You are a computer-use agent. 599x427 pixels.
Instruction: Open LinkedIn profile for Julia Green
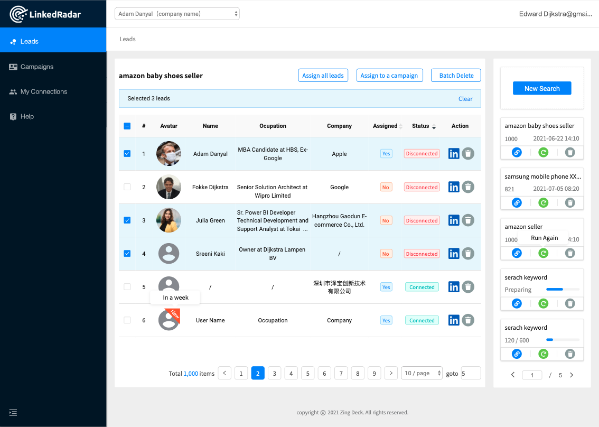[x=453, y=220]
